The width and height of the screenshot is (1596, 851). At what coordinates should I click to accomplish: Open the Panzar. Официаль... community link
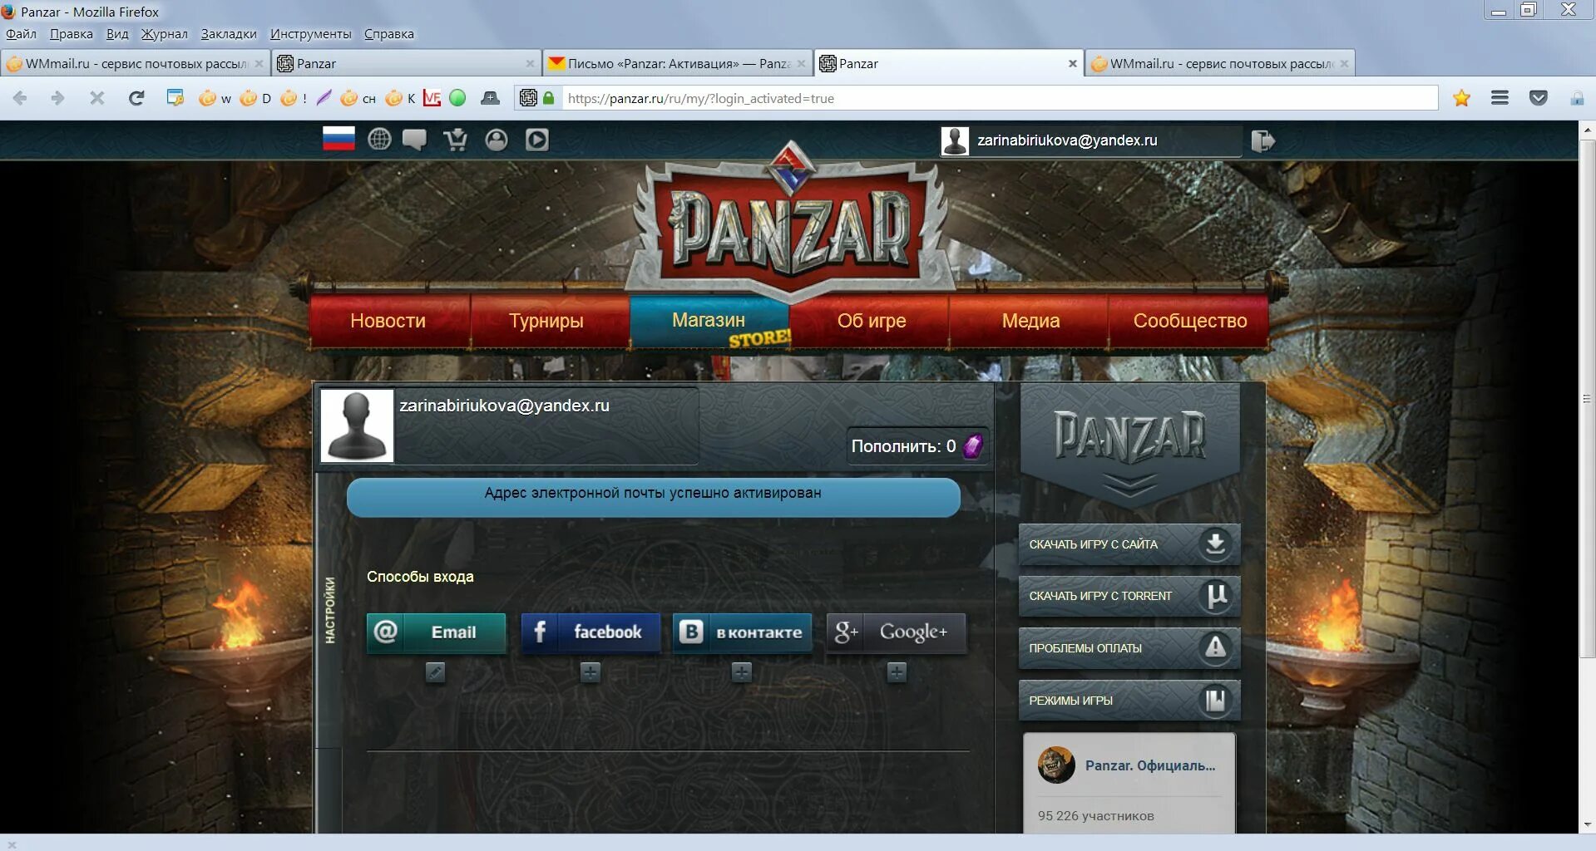click(x=1150, y=765)
